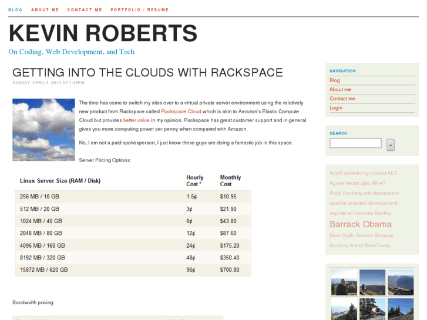Open the first photo thumbnail in top row

pos(344,282)
